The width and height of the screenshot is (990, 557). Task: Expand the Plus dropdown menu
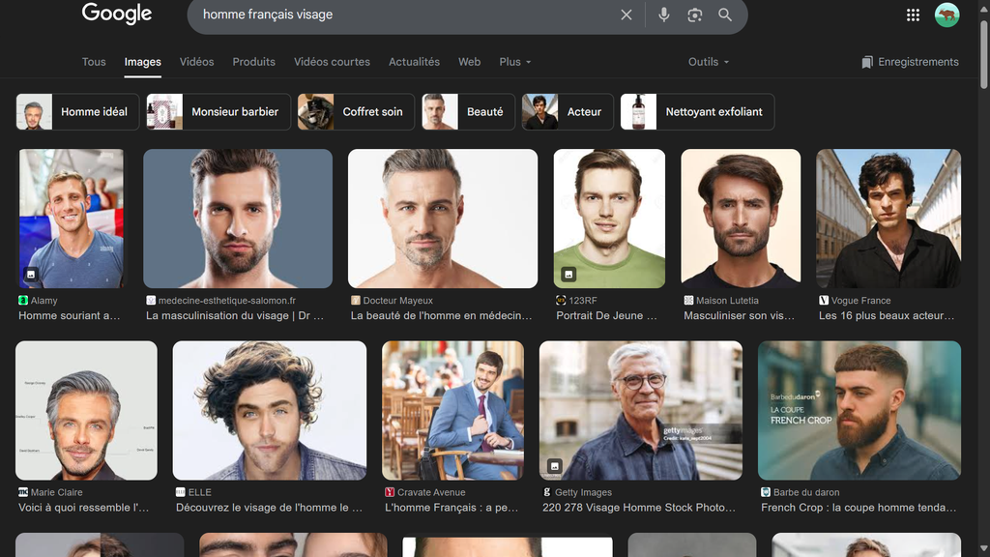pos(515,62)
